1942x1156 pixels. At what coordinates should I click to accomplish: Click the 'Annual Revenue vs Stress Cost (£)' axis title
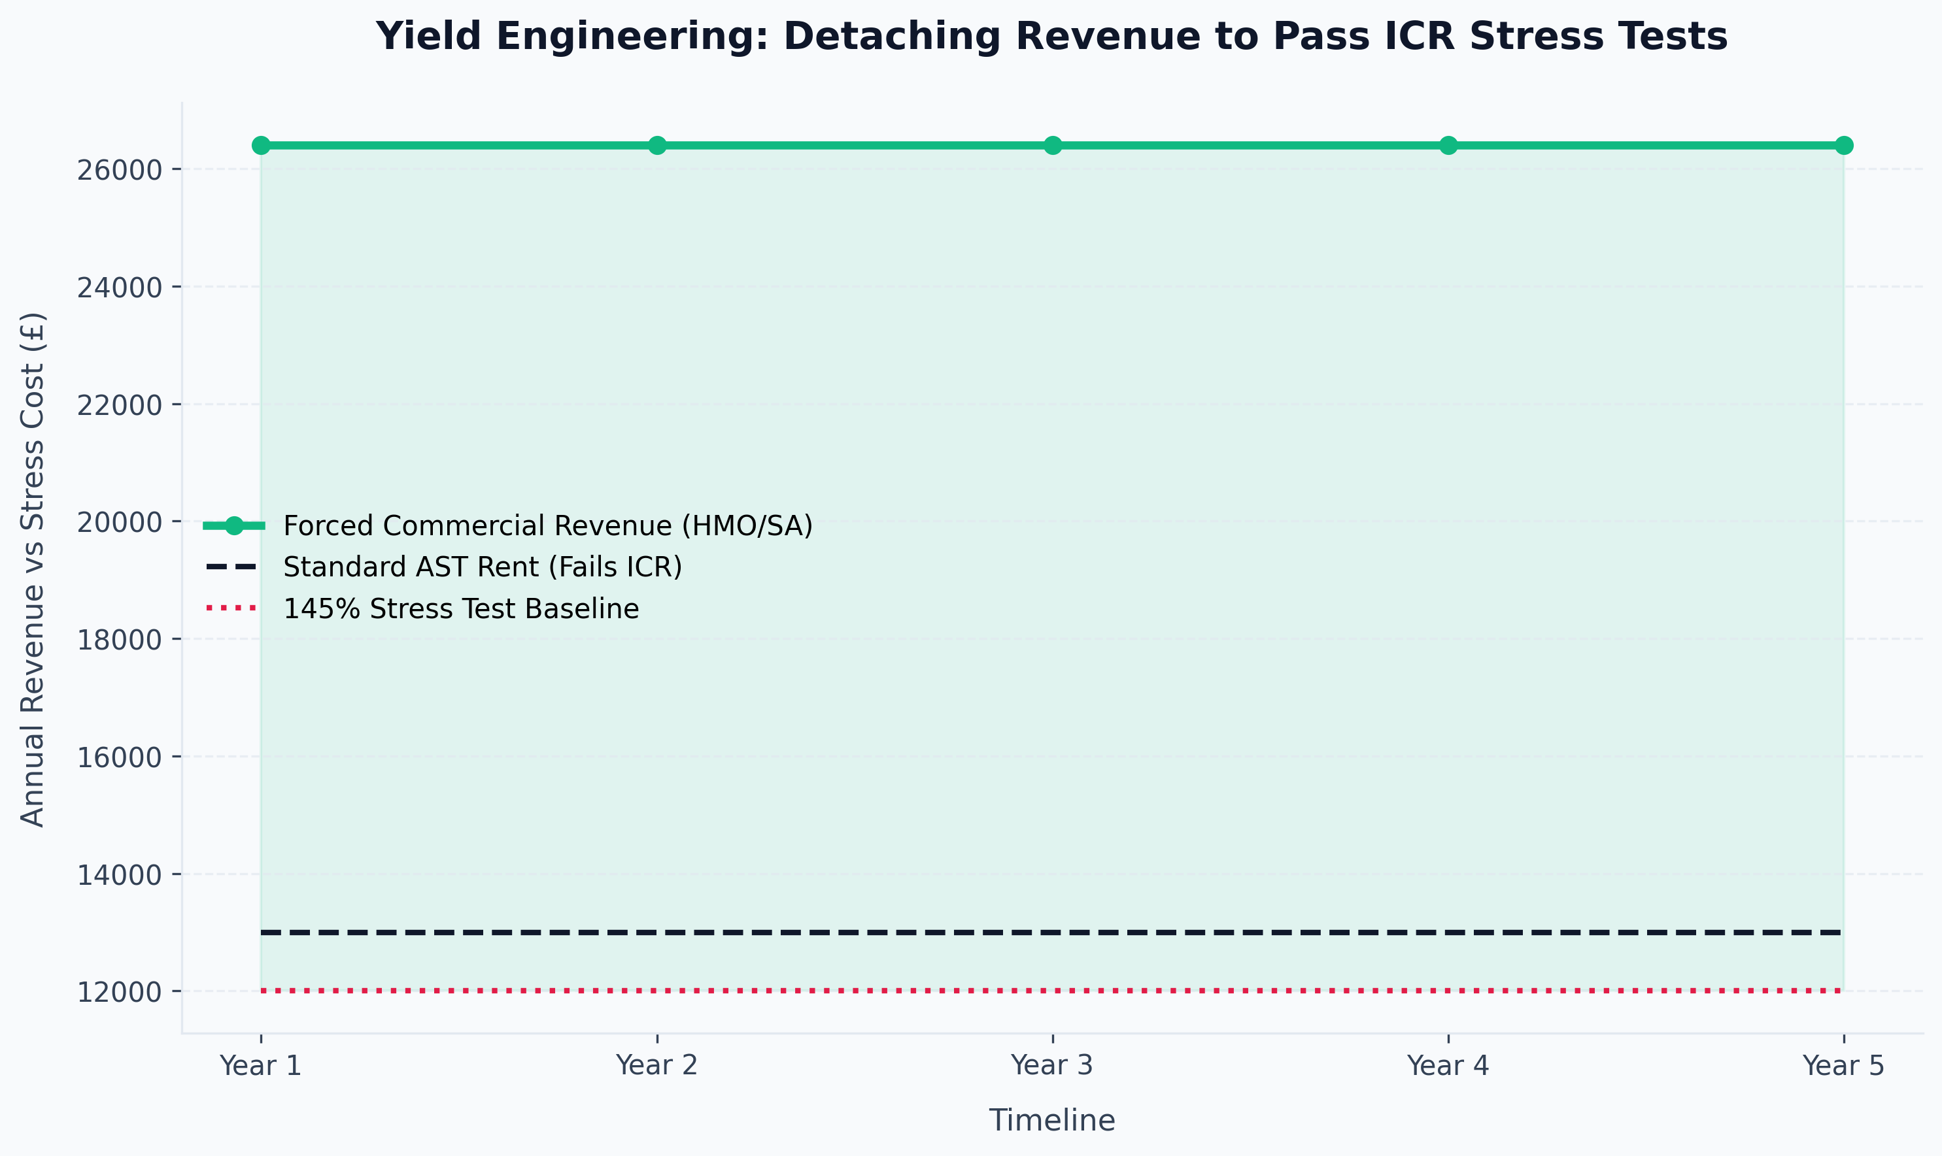pos(33,569)
